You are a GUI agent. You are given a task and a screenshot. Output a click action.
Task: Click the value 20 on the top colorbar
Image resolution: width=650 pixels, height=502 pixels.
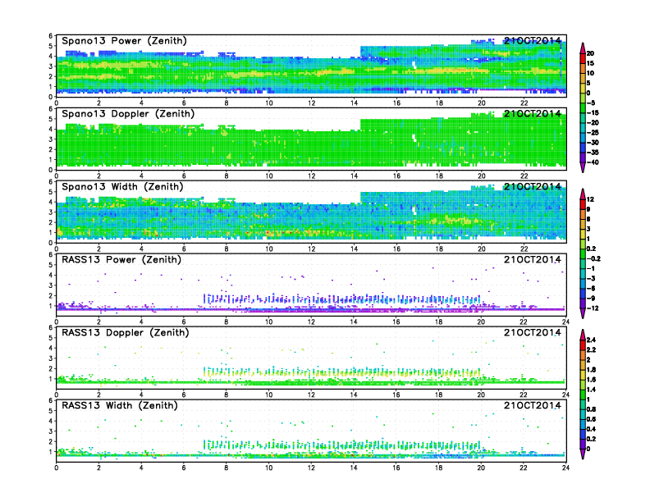tap(590, 53)
